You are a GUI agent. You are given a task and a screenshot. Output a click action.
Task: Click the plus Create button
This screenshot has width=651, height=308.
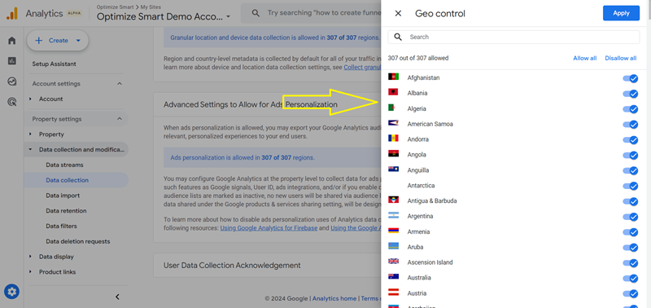click(57, 40)
